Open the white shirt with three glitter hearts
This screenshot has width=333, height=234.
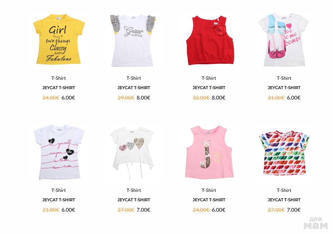click(x=132, y=153)
